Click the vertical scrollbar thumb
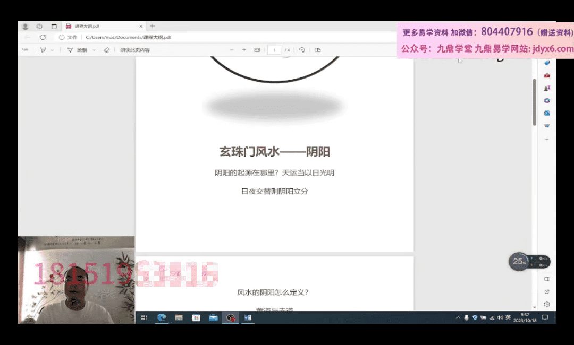Screen dimensions: 574x345 point(535,101)
